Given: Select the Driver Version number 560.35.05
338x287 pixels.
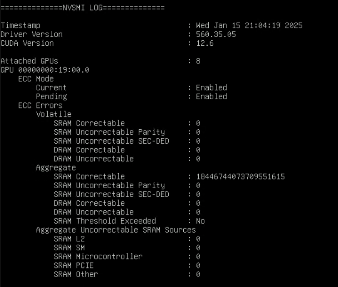Looking at the screenshot, I should click(x=216, y=34).
